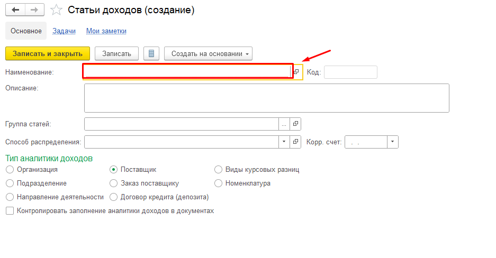Click the Записать button
Image resolution: width=496 pixels, height=258 pixels.
point(116,54)
